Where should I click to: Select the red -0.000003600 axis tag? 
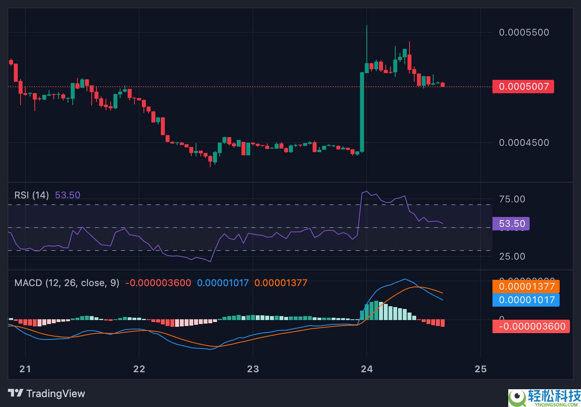click(531, 326)
